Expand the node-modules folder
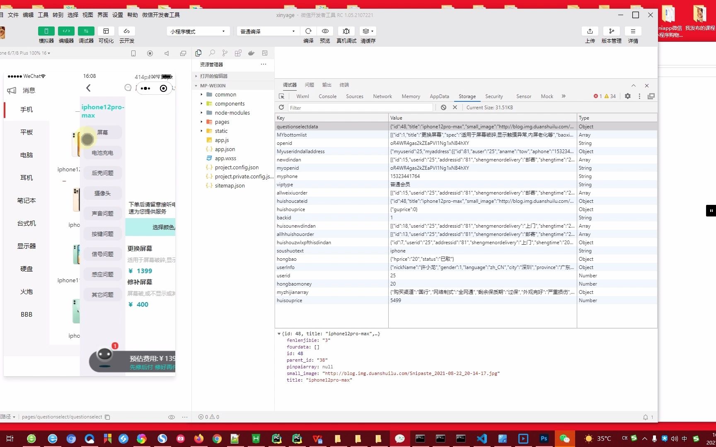716x447 pixels. coord(233,113)
